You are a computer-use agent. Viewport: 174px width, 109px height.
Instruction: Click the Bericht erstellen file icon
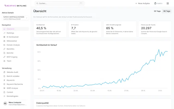4,76
